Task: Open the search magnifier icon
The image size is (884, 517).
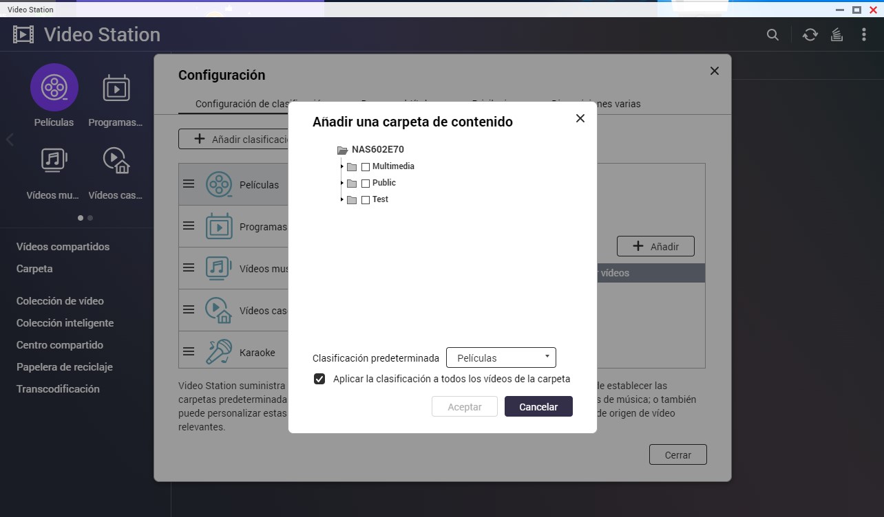Action: 773,35
